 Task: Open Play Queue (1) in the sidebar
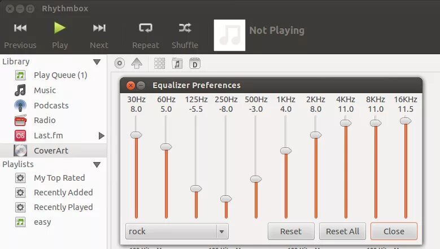(60, 75)
